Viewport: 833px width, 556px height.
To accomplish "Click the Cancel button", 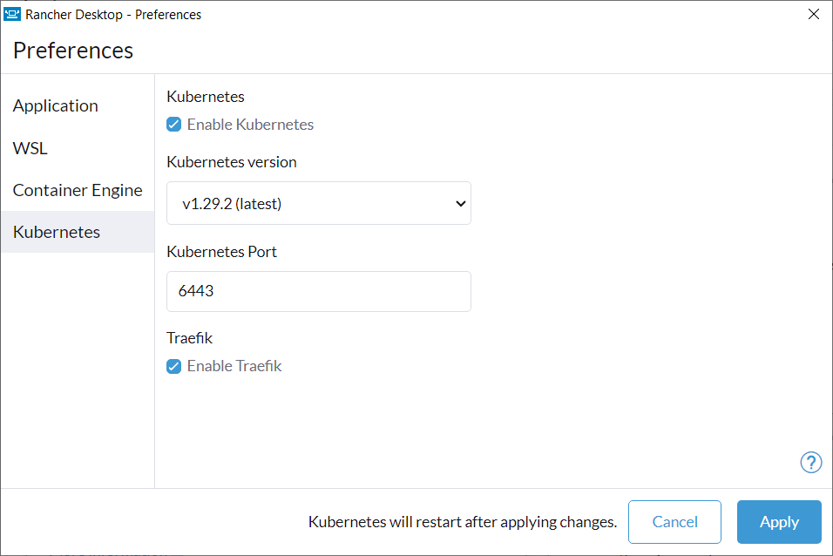I will pos(674,522).
